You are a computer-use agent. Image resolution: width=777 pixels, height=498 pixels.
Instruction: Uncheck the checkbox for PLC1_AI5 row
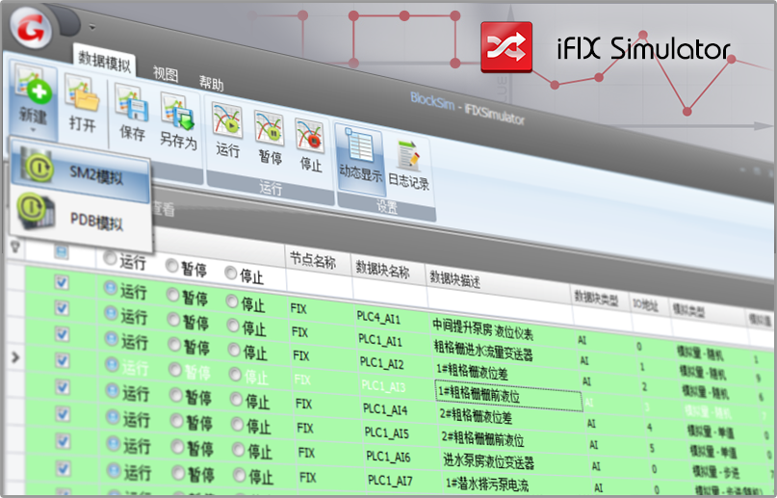pyautogui.click(x=63, y=413)
